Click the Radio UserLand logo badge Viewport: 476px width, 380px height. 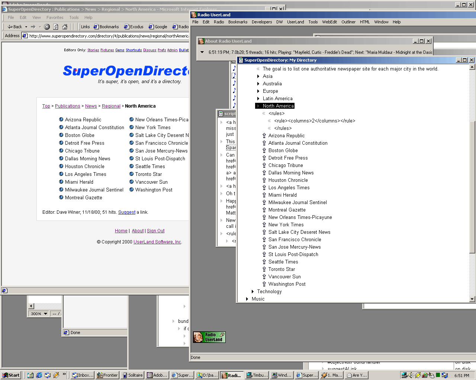209,337
